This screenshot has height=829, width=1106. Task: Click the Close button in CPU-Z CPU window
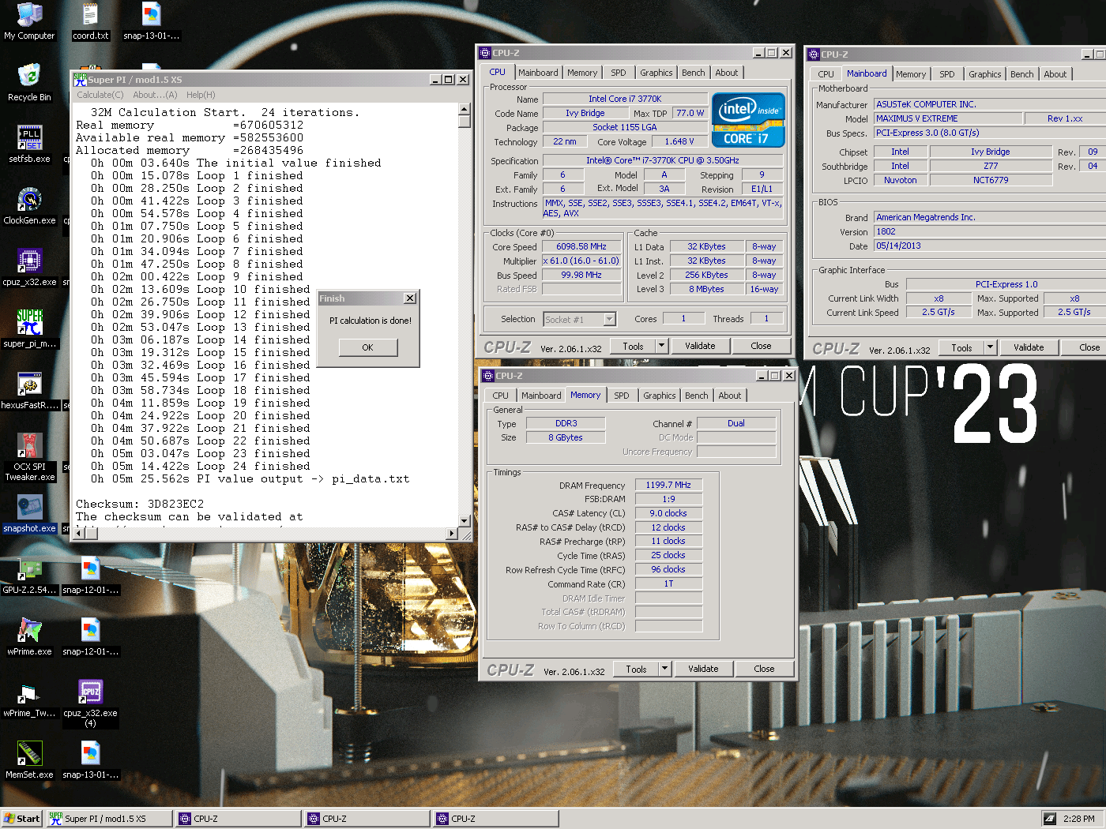coord(761,346)
